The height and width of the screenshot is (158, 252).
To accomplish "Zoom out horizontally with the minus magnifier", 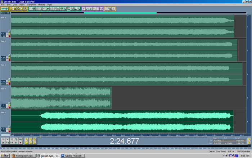I will point(31,139).
